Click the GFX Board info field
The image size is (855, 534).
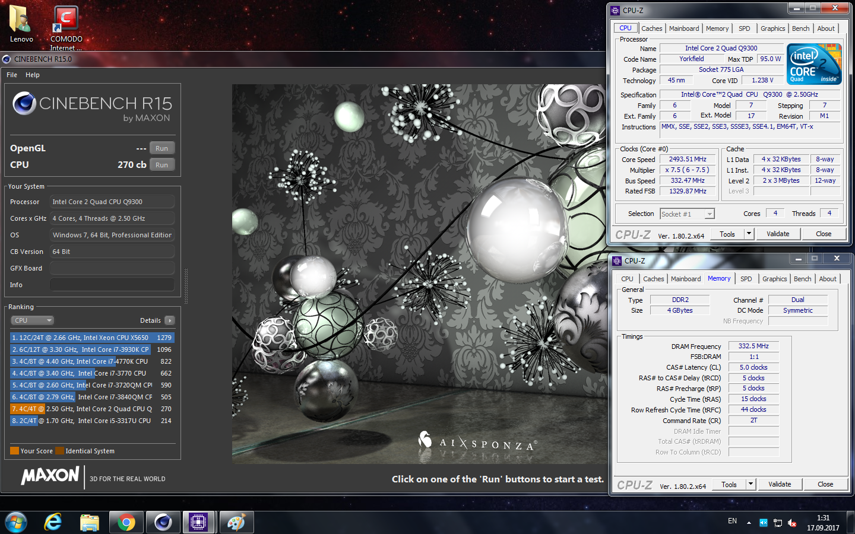coord(112,268)
